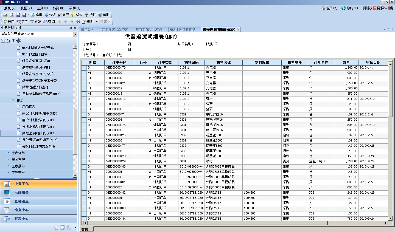Open the 视图 dropdown arrow

(97, 22)
